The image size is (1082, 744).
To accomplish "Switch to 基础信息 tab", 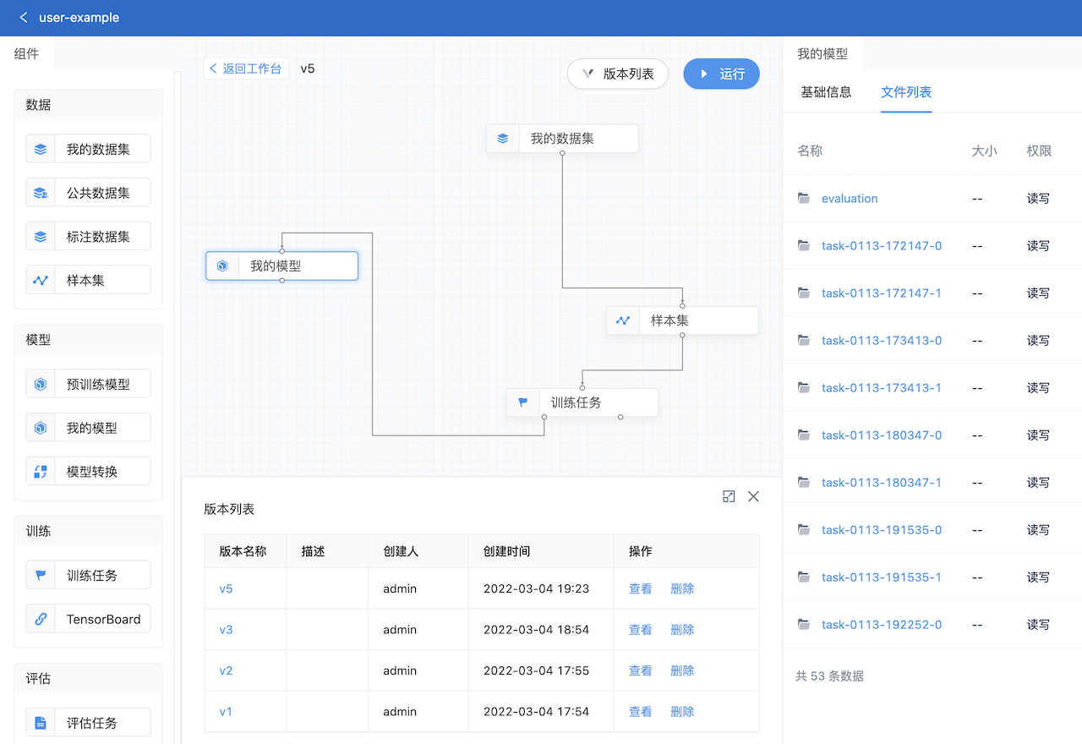I will click(x=826, y=92).
